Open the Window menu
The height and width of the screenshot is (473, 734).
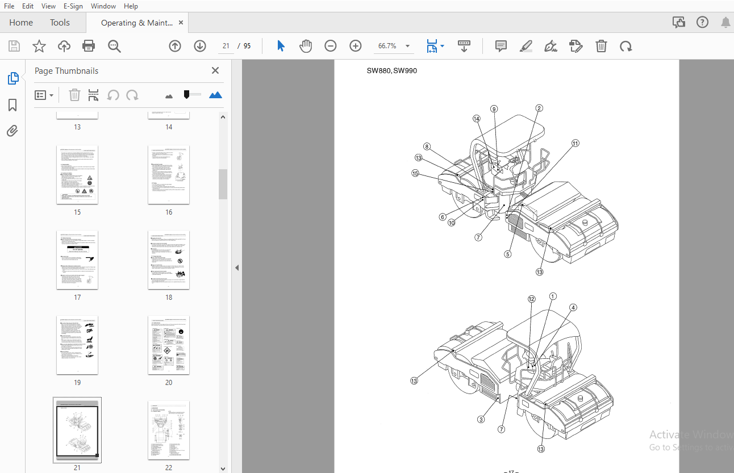[x=103, y=6]
